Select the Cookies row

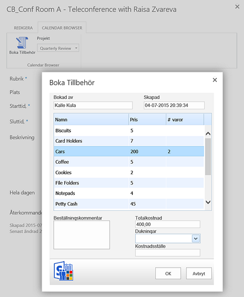pyautogui.click(x=129, y=172)
